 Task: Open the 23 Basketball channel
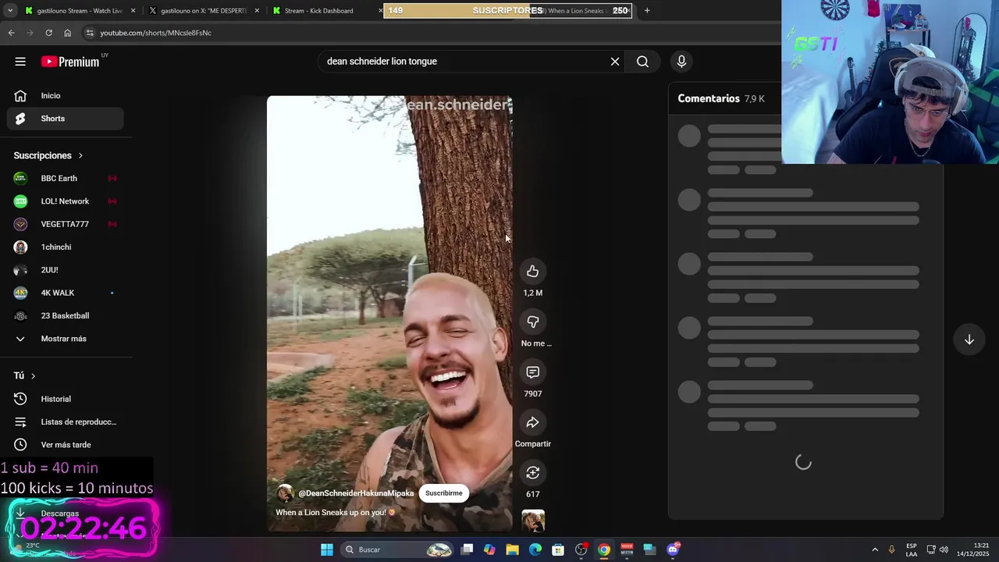click(x=66, y=315)
